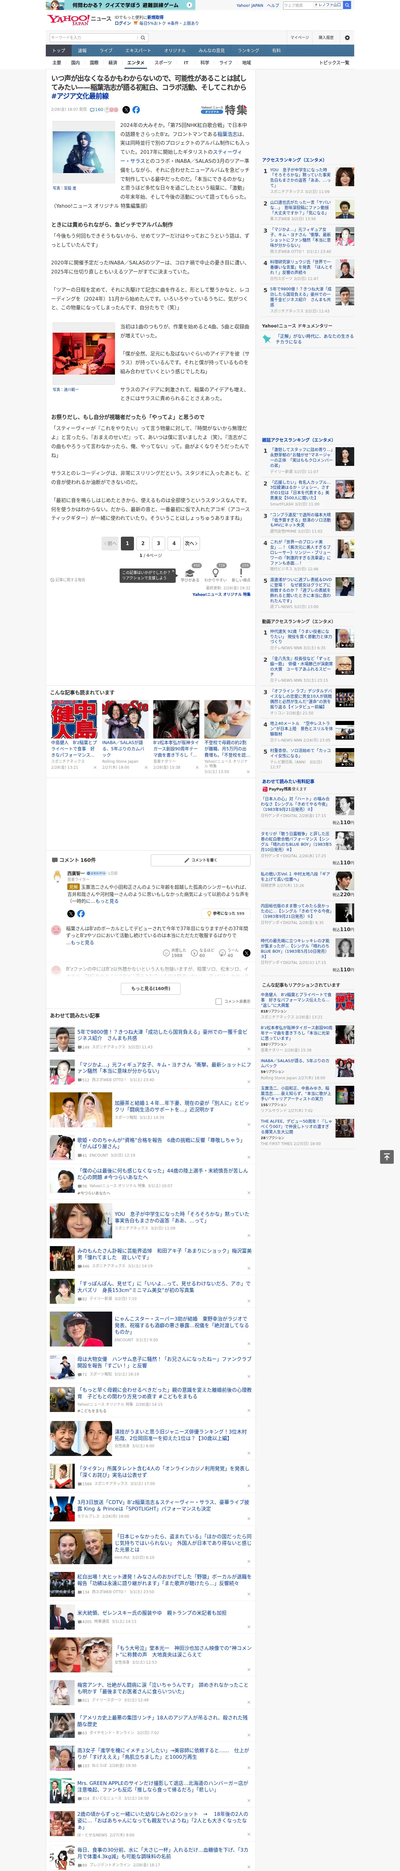Open the Yahoo!ニュース オリジナル 特集 logo
This screenshot has height=1871, width=400.
(x=225, y=110)
